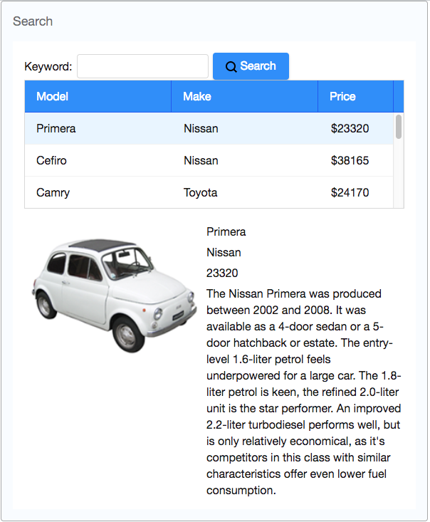
Task: Click the $24170 price cell
Action: coord(350,192)
